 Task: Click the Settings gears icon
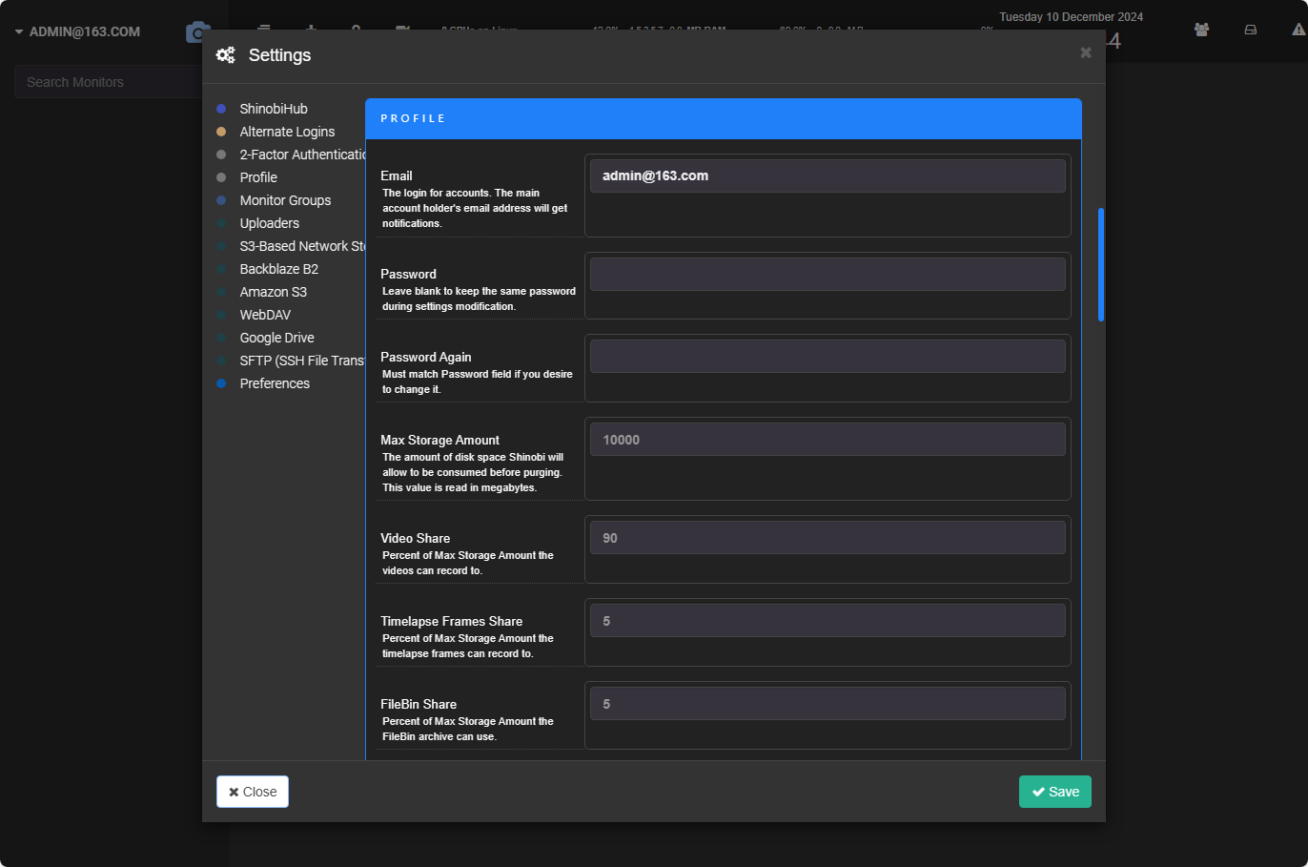tap(225, 55)
